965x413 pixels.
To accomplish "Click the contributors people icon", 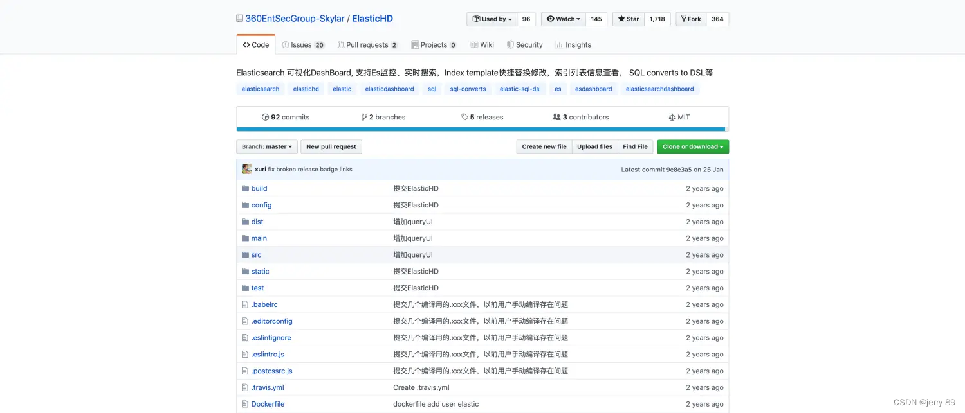I will 555,117.
